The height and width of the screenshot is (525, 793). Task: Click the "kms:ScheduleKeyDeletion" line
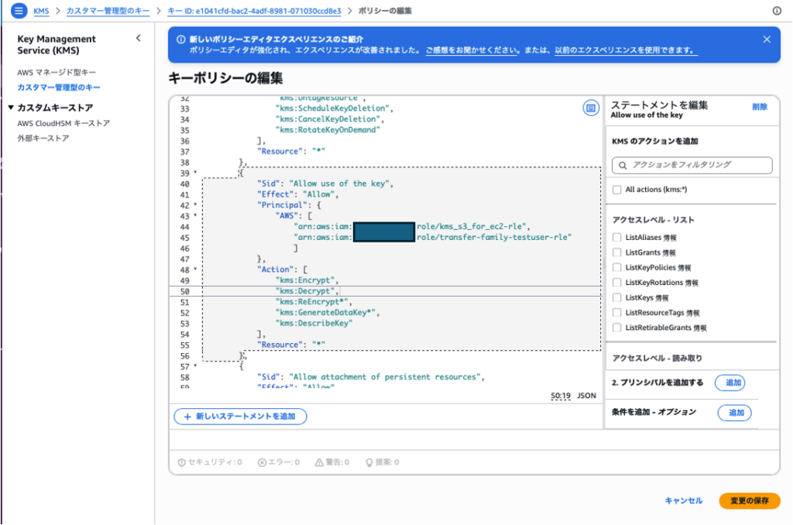pyautogui.click(x=334, y=108)
